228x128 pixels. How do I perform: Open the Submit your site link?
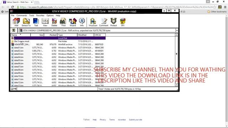point(135,120)
